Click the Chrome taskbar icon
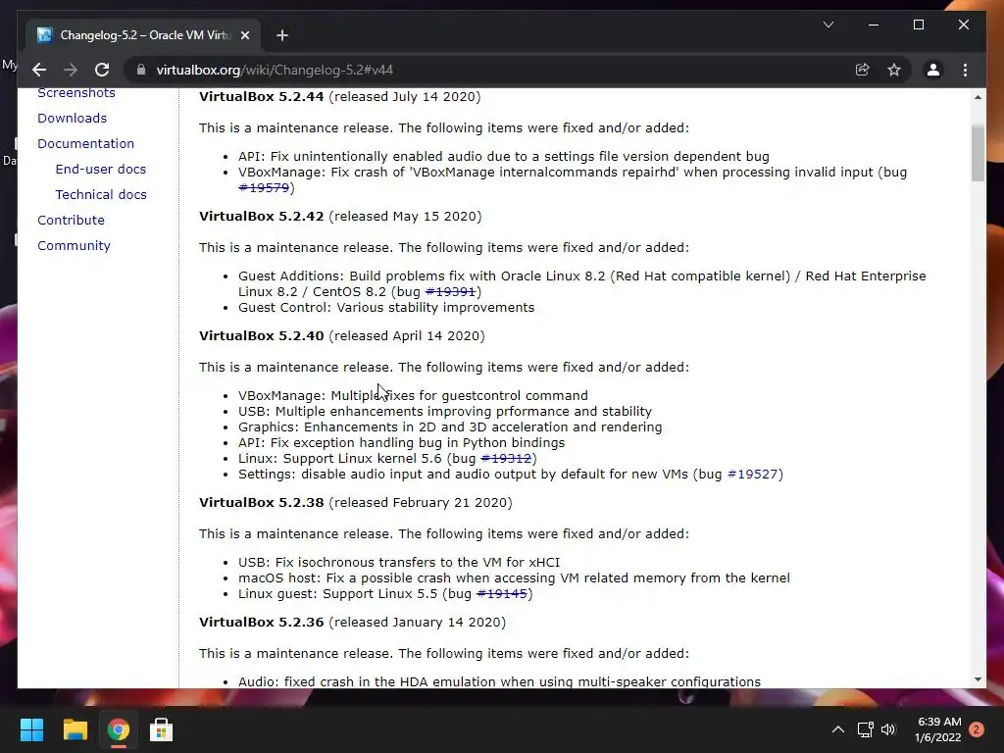Viewport: 1004px width, 753px height. (118, 729)
